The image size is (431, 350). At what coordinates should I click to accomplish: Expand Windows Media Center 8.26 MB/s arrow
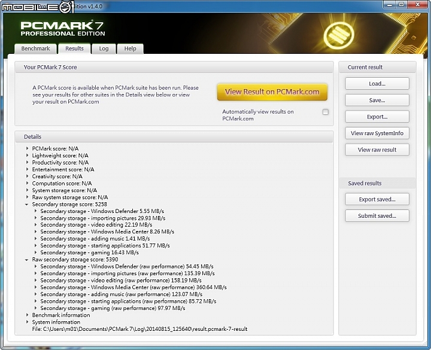pyautogui.click(x=35, y=232)
